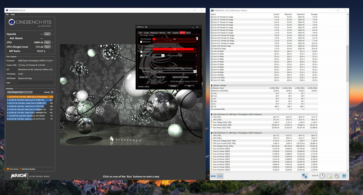This screenshot has width=363, height=195.
Task: Click the HWiNFO clock reset icon
Action: coord(322,176)
